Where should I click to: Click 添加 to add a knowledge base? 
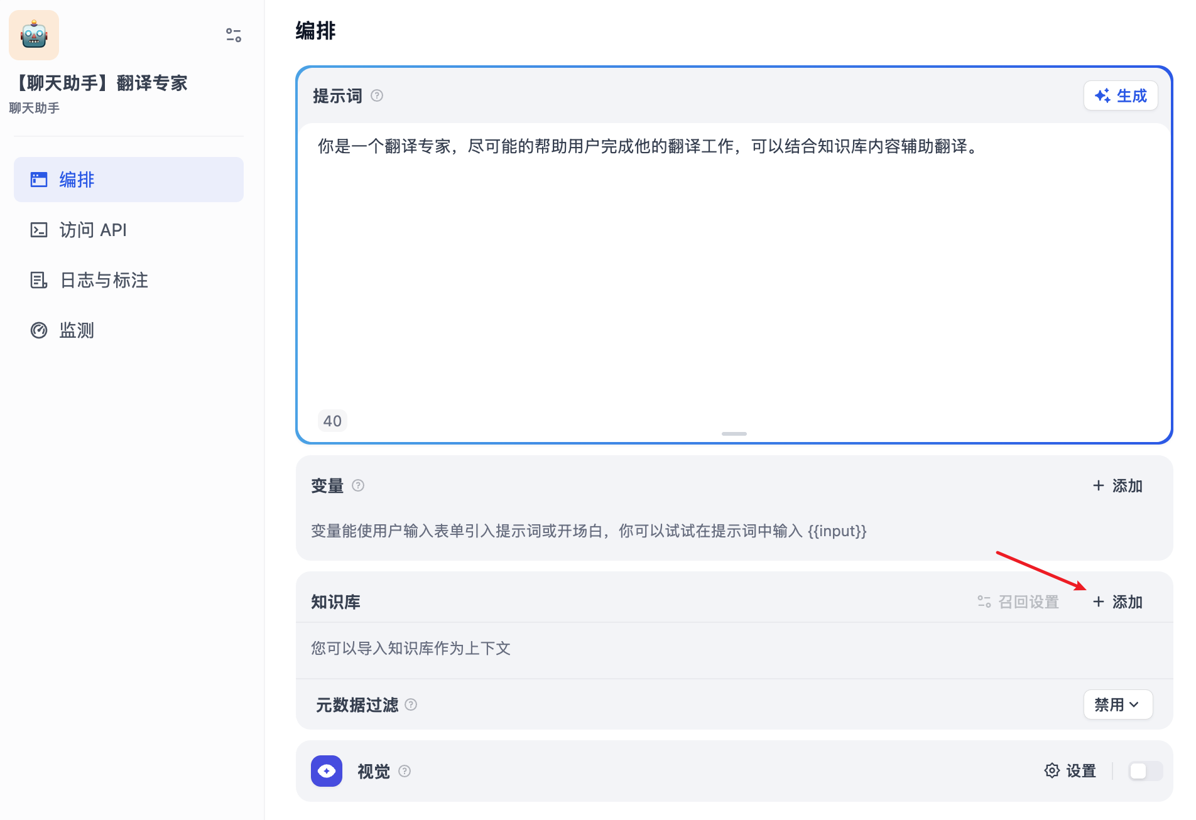1117,602
